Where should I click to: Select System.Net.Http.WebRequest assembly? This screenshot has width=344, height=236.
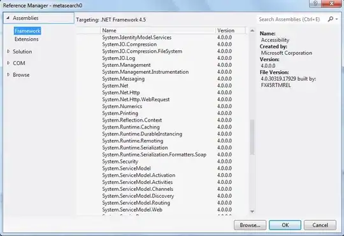pyautogui.click(x=162, y=99)
